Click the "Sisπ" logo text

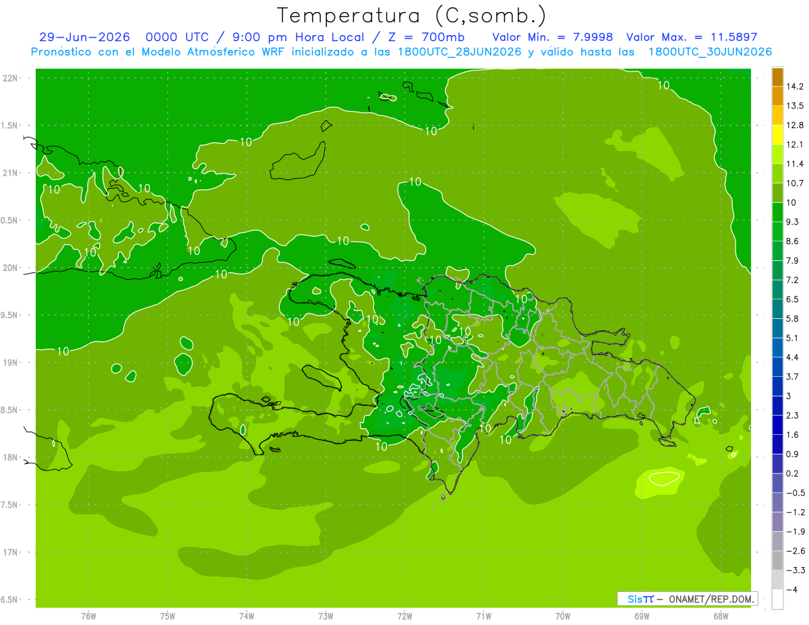tap(640, 599)
